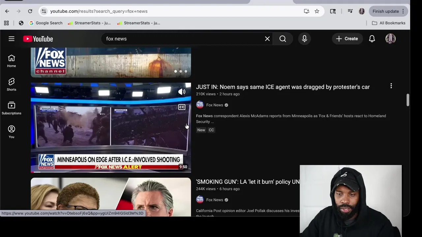Open the Fox News channel banner thumbnail
The width and height of the screenshot is (422, 237).
pos(111,63)
